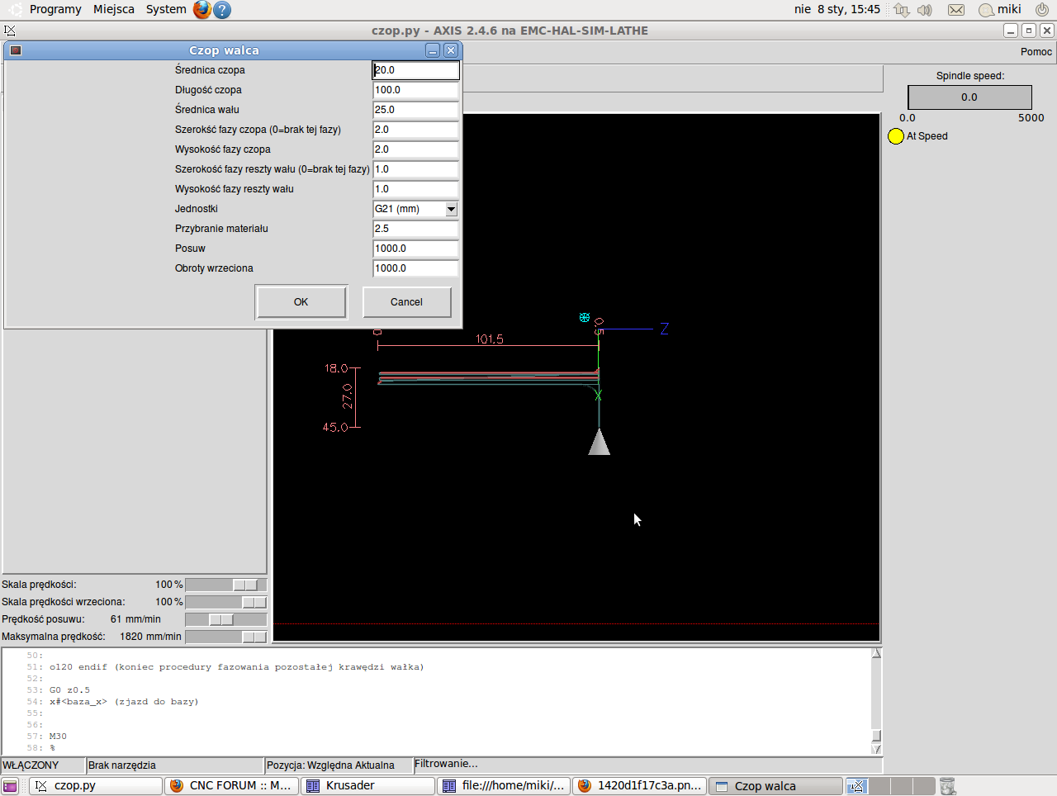Select G-code line 51 o120 endif
Screen dimensions: 1057x796
pos(236,667)
